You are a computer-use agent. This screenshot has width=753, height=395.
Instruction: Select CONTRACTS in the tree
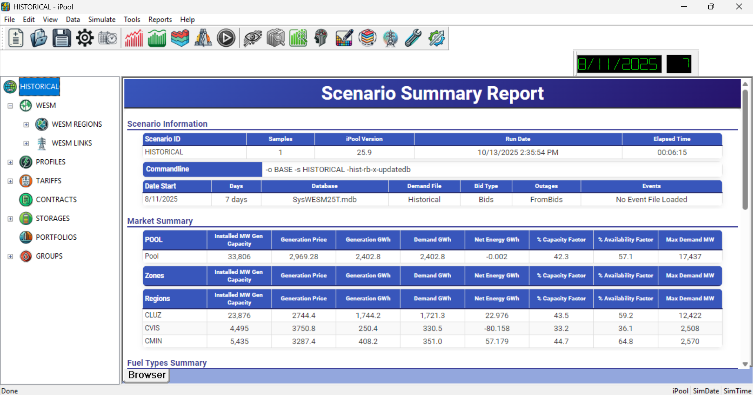[x=56, y=200]
